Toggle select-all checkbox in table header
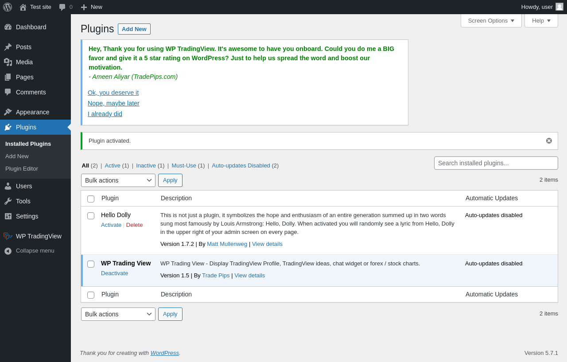 click(x=91, y=199)
